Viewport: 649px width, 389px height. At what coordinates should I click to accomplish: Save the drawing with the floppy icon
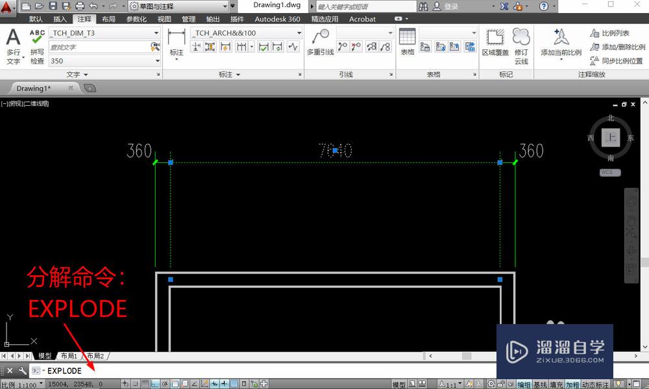(x=53, y=6)
